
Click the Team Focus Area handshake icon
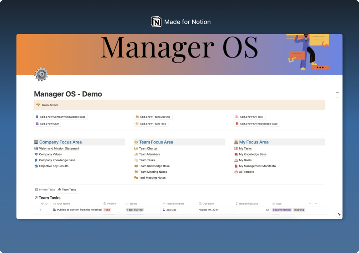tap(136, 142)
